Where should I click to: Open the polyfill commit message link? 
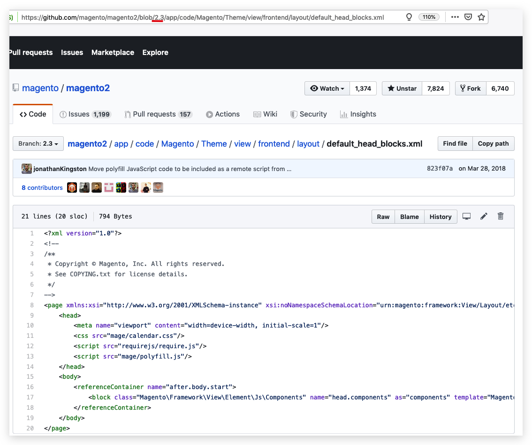pyautogui.click(x=187, y=169)
